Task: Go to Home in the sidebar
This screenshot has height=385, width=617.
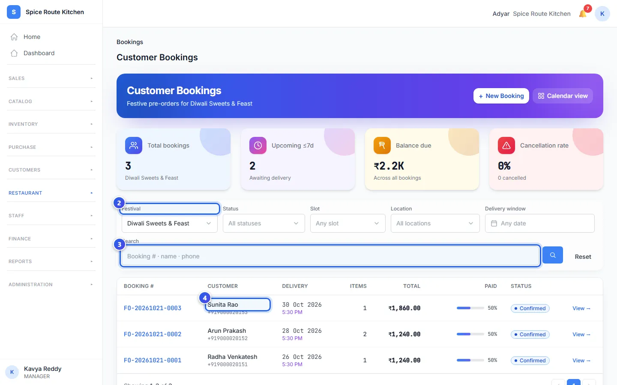Action: click(51, 37)
